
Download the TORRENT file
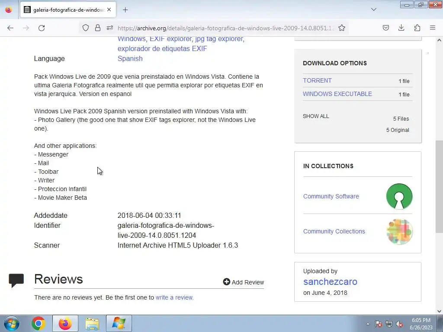coord(317,80)
